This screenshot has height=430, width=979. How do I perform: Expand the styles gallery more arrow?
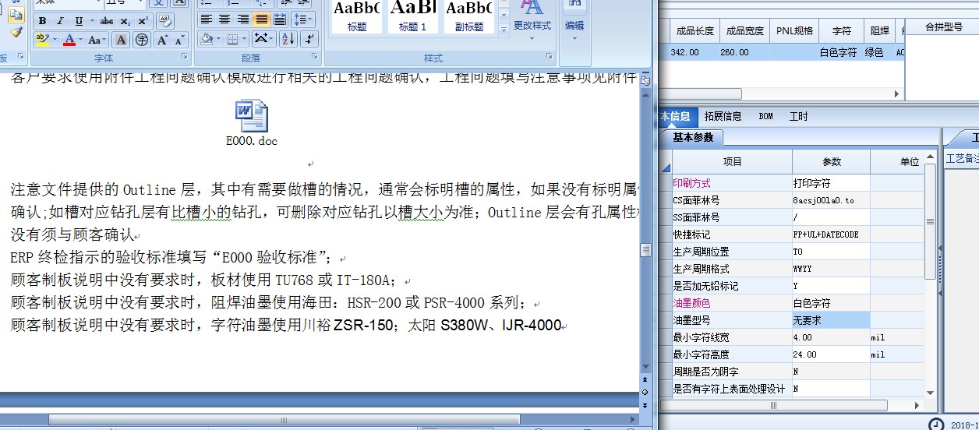(x=504, y=30)
